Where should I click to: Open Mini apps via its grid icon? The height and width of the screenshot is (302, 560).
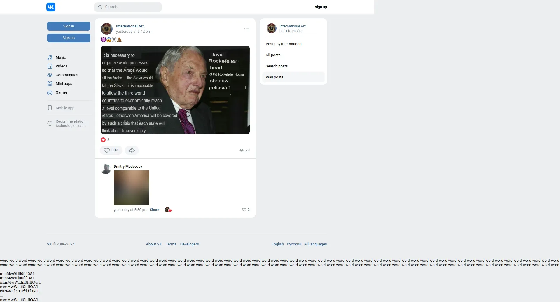tap(50, 84)
